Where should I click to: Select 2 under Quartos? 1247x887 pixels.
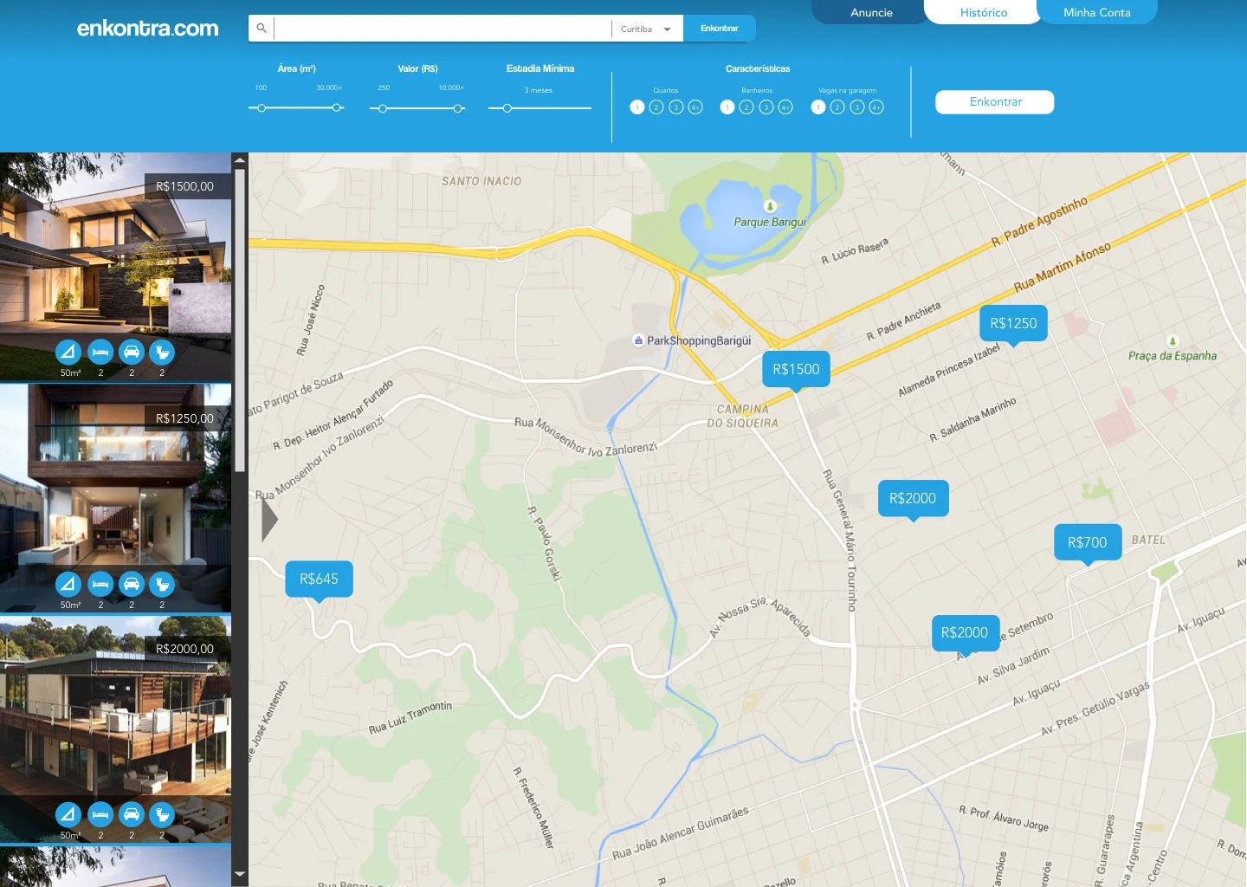[656, 107]
